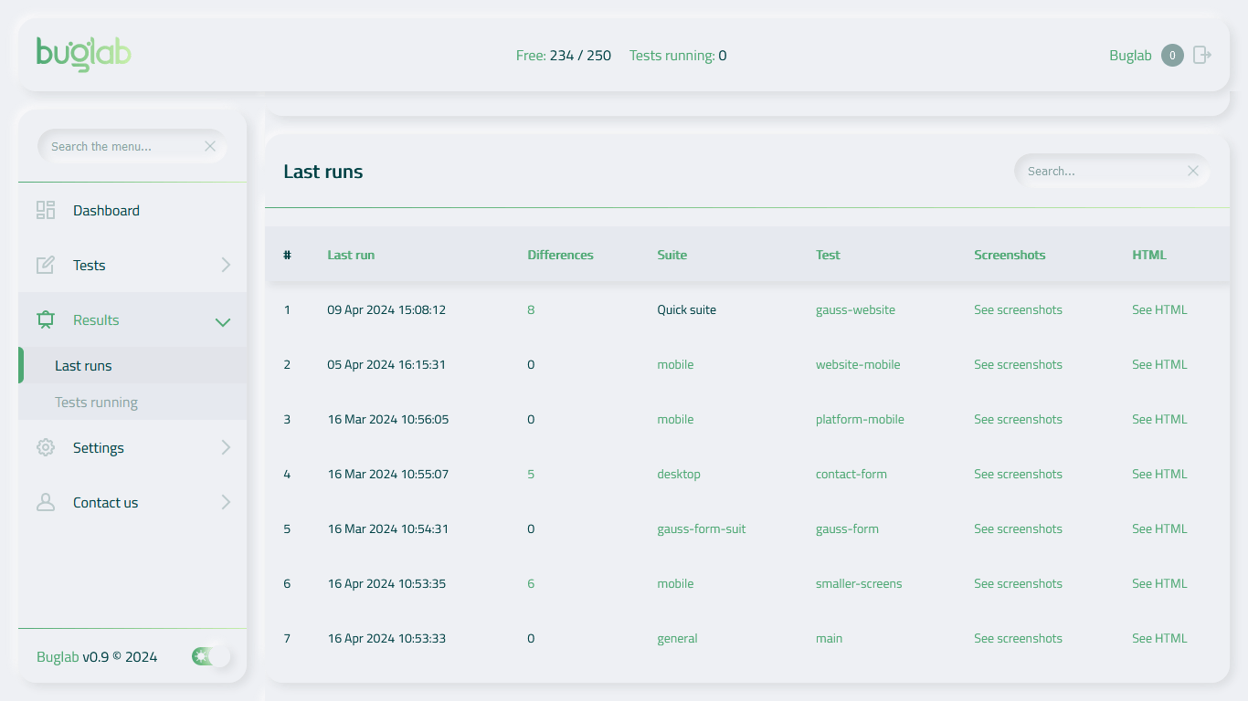See HTML for gauss-form run
The width and height of the screenshot is (1248, 701).
pyautogui.click(x=1159, y=528)
